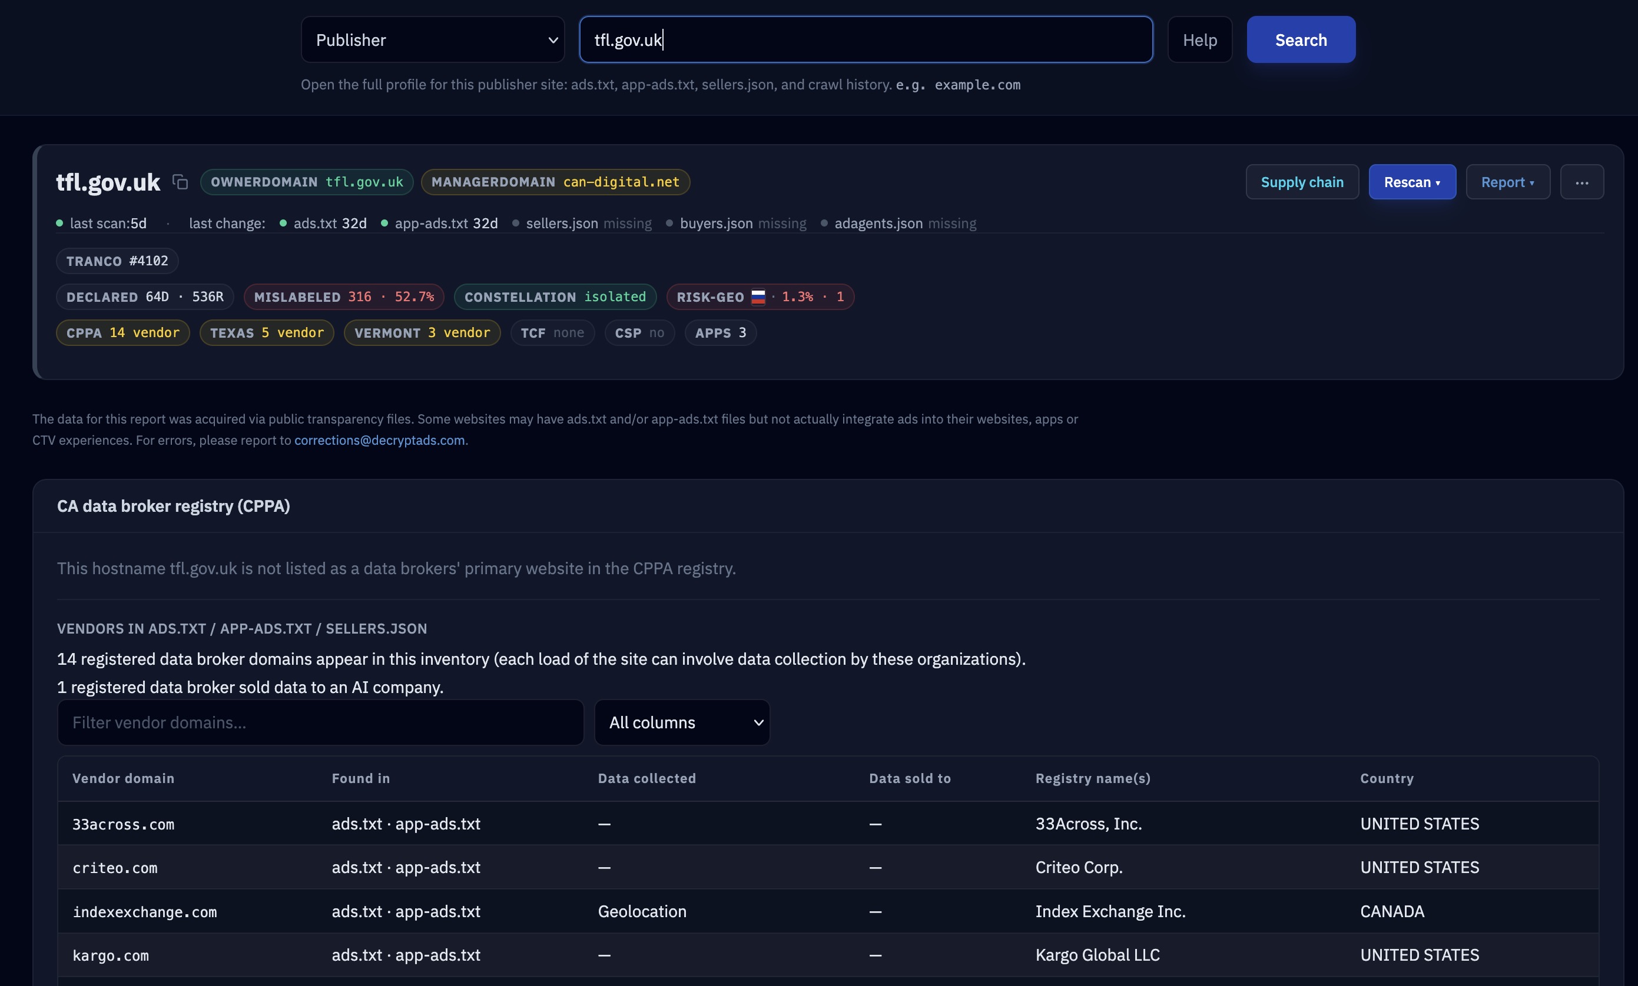Click the 33Across, Inc. registry name
This screenshot has height=986, width=1638.
coord(1088,824)
